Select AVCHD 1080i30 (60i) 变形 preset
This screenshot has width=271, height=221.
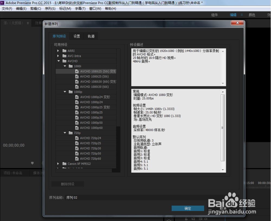(x=86, y=82)
